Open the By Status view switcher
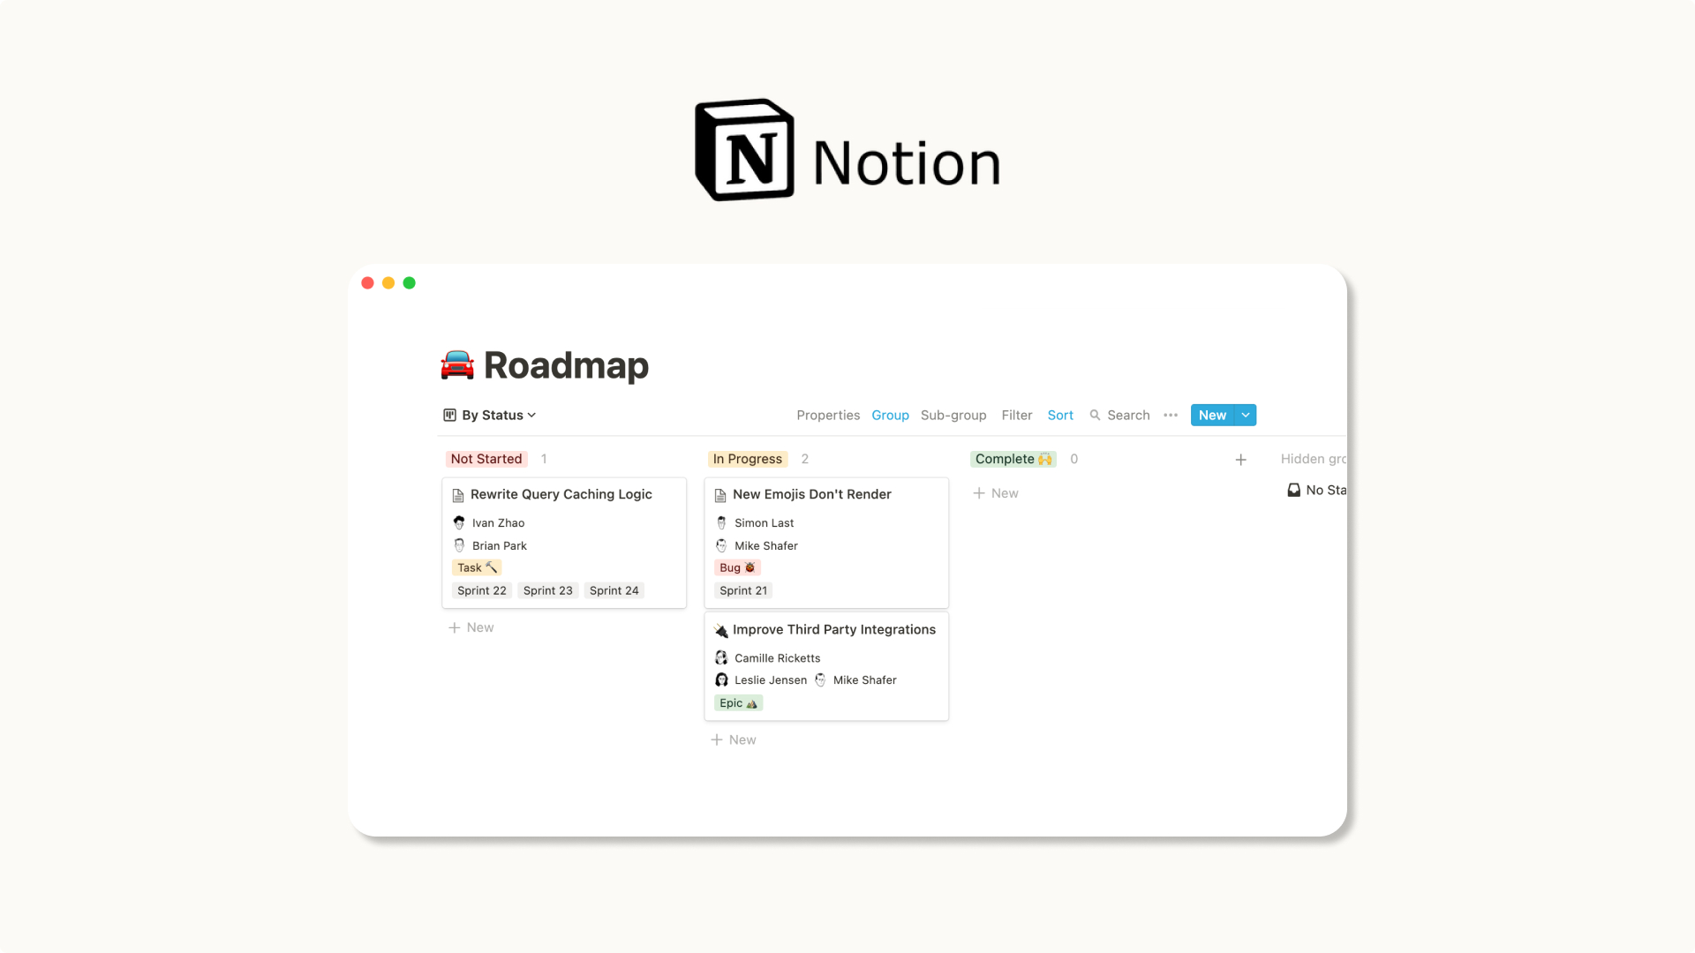Screen dimensions: 1695x953 (x=492, y=415)
